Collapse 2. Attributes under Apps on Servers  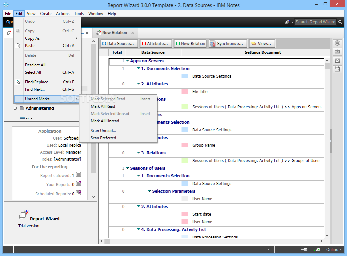(138, 84)
